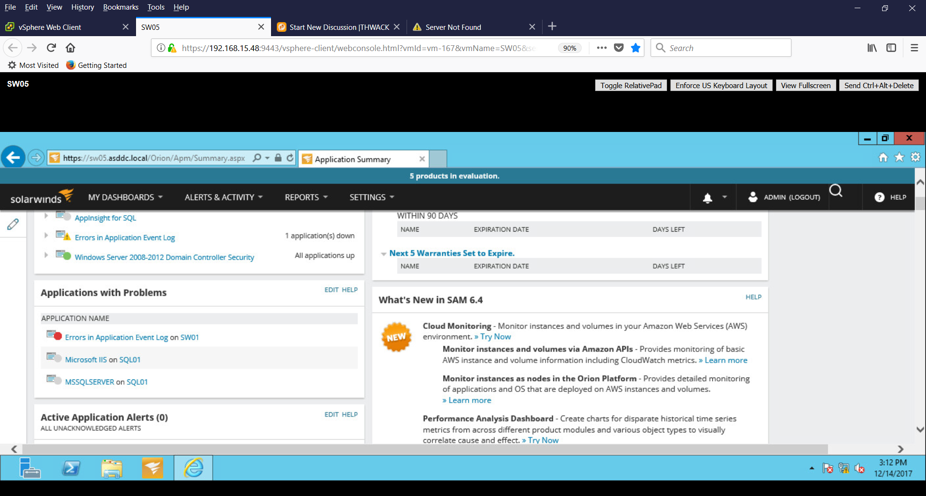Open the SW01 node link
Screen dimensions: 926x496
pos(190,338)
